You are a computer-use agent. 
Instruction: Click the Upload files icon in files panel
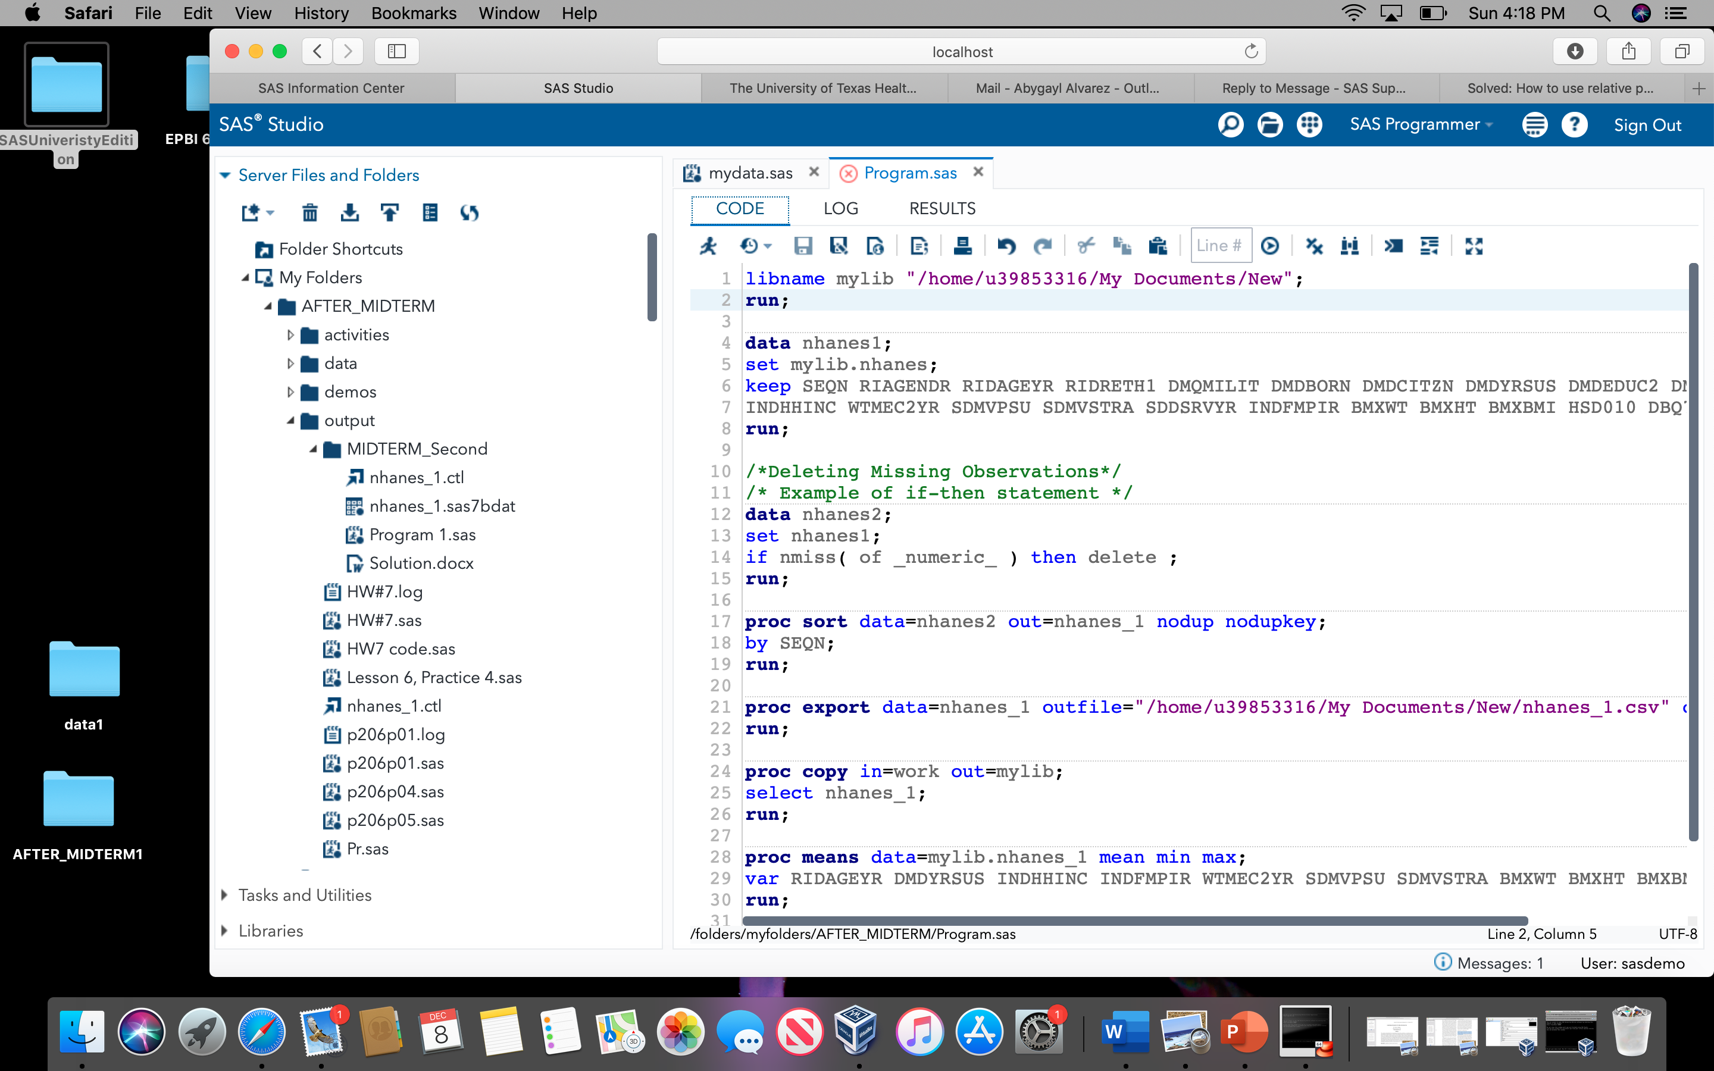tap(390, 212)
